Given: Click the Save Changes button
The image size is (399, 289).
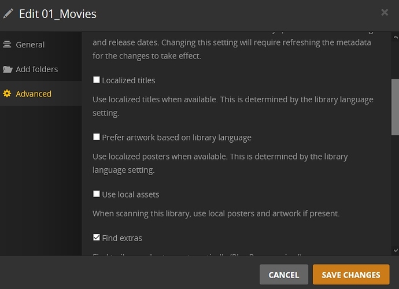Looking at the screenshot, I should pos(351,275).
